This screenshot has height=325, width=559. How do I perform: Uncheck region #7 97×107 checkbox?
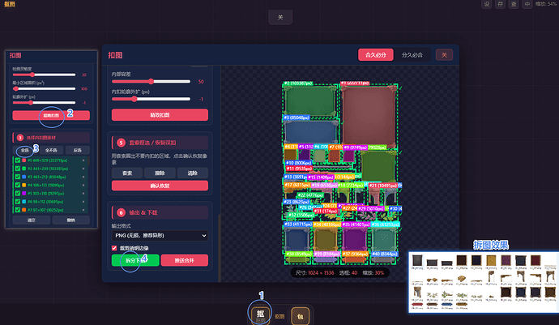click(x=18, y=210)
